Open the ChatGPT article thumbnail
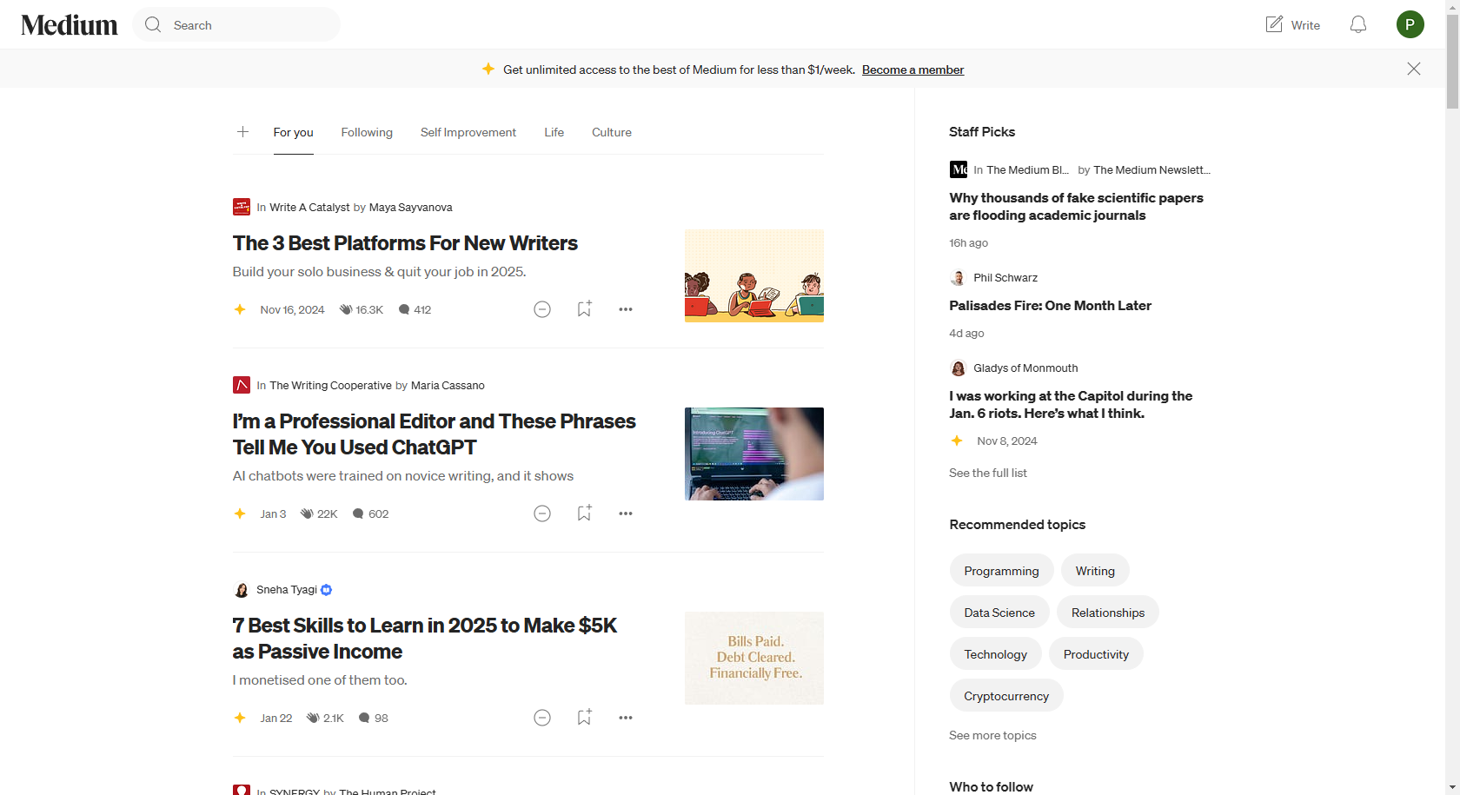Viewport: 1460px width, 795px height. tap(753, 453)
